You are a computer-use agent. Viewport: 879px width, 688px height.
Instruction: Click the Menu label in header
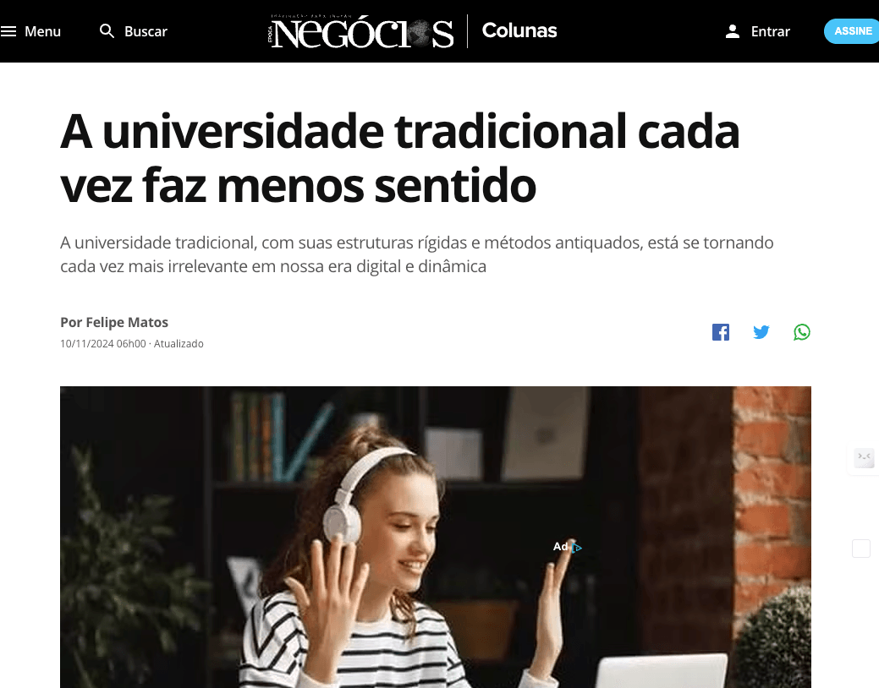[42, 31]
